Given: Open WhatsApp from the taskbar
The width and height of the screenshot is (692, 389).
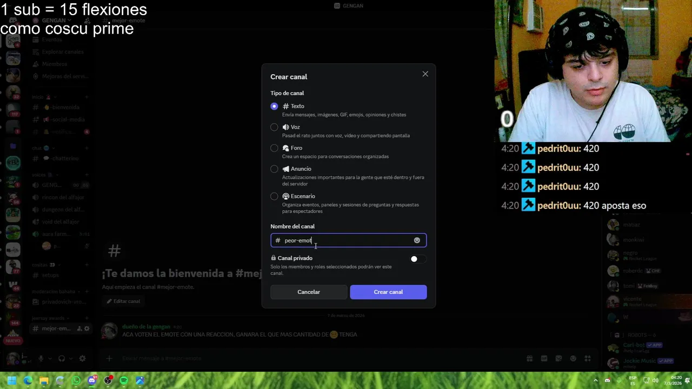Looking at the screenshot, I should [x=76, y=381].
